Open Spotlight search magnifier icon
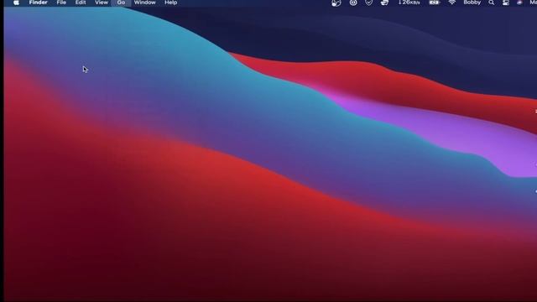Viewport: 537px width, 302px height. [x=492, y=3]
